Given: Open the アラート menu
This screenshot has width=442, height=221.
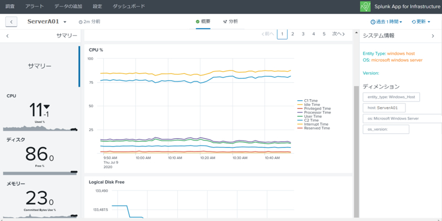Looking at the screenshot, I should click(34, 6).
